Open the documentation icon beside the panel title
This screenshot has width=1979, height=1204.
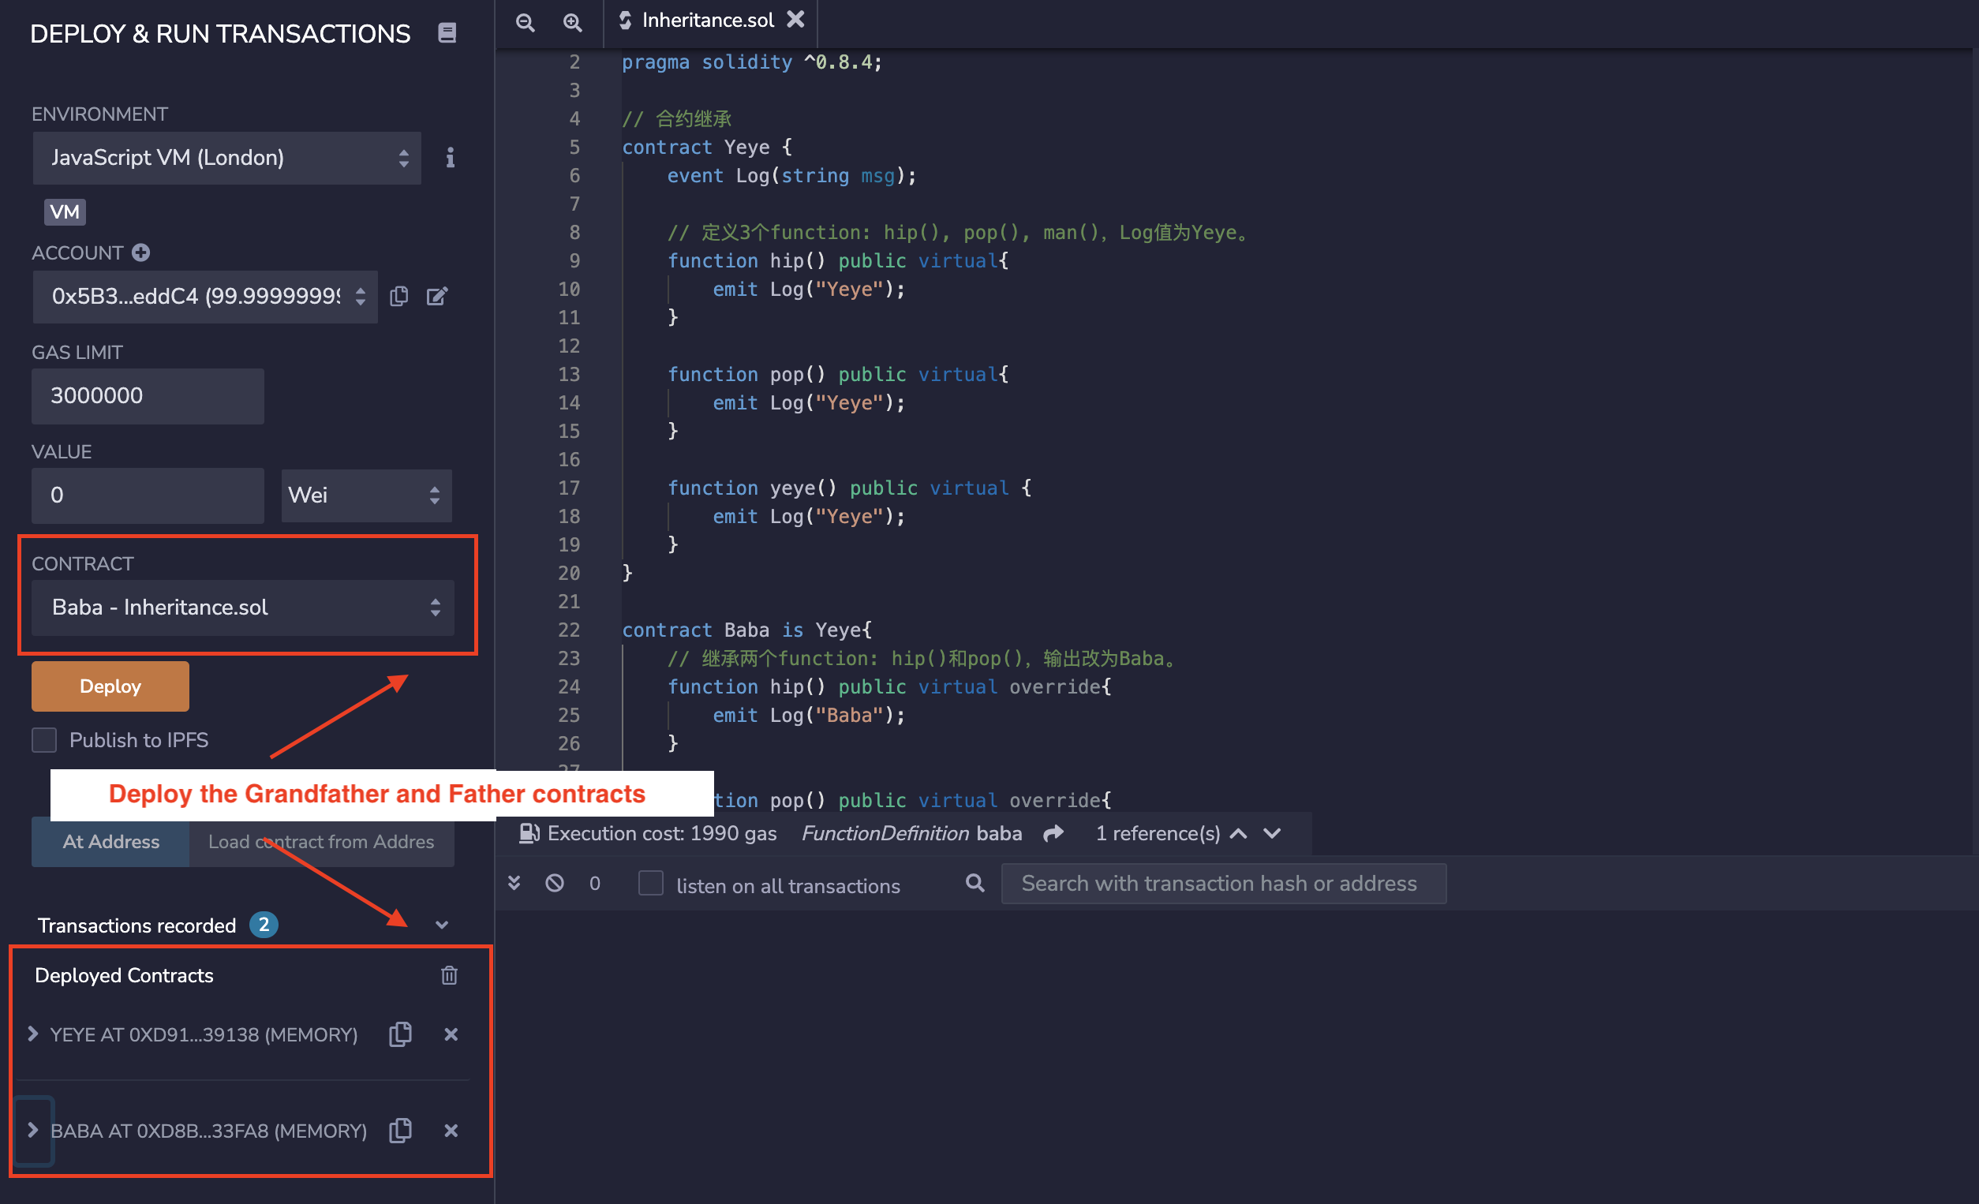pos(447,33)
